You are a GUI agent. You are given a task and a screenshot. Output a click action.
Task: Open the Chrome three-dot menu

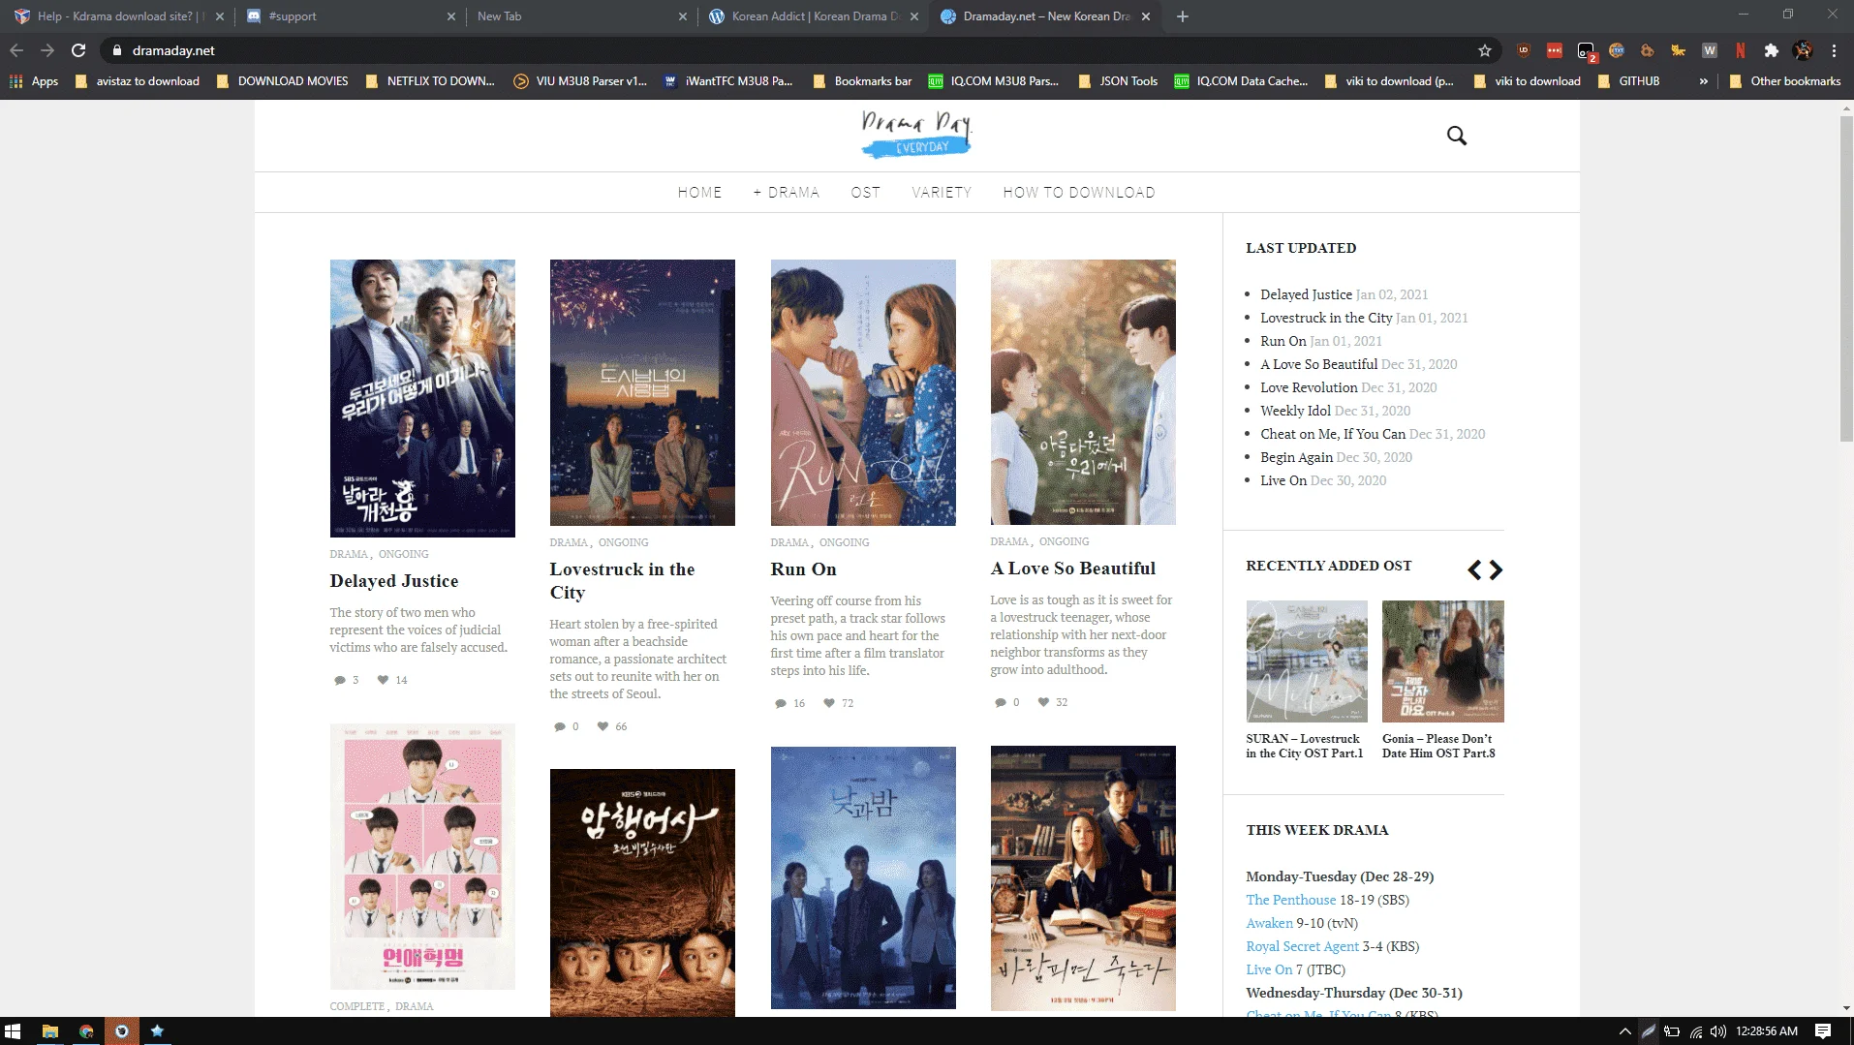point(1834,50)
